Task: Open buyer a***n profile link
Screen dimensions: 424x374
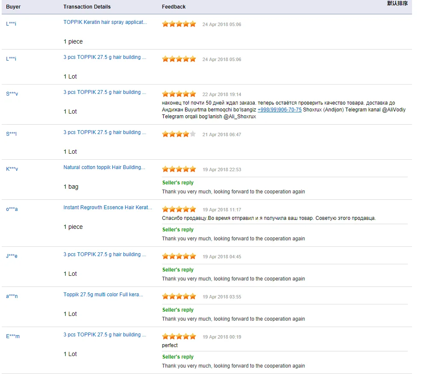Action: 12,296
